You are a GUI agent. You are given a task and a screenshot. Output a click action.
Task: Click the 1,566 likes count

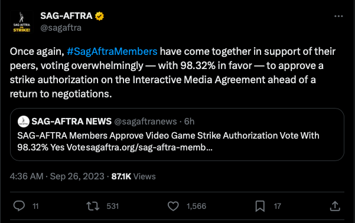196,206
